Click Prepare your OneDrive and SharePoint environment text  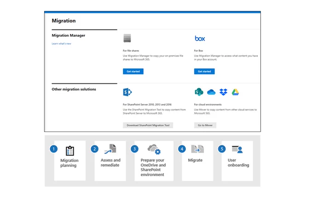click(x=153, y=167)
